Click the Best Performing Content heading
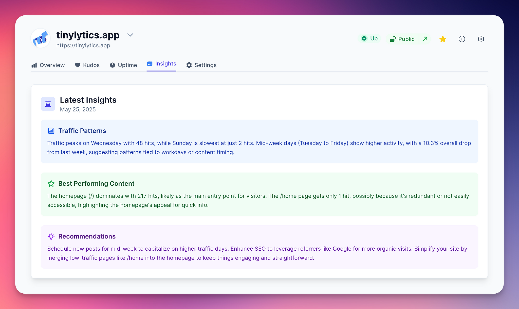This screenshot has width=519, height=309. click(96, 184)
